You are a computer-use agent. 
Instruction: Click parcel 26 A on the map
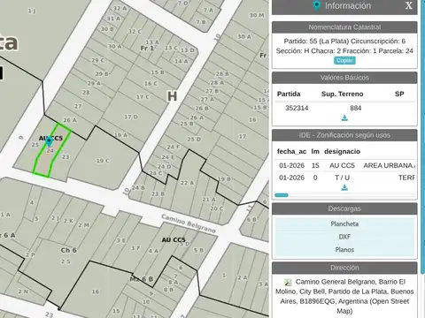pos(70,120)
